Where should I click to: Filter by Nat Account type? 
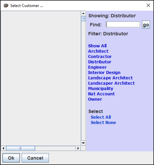click(101, 94)
